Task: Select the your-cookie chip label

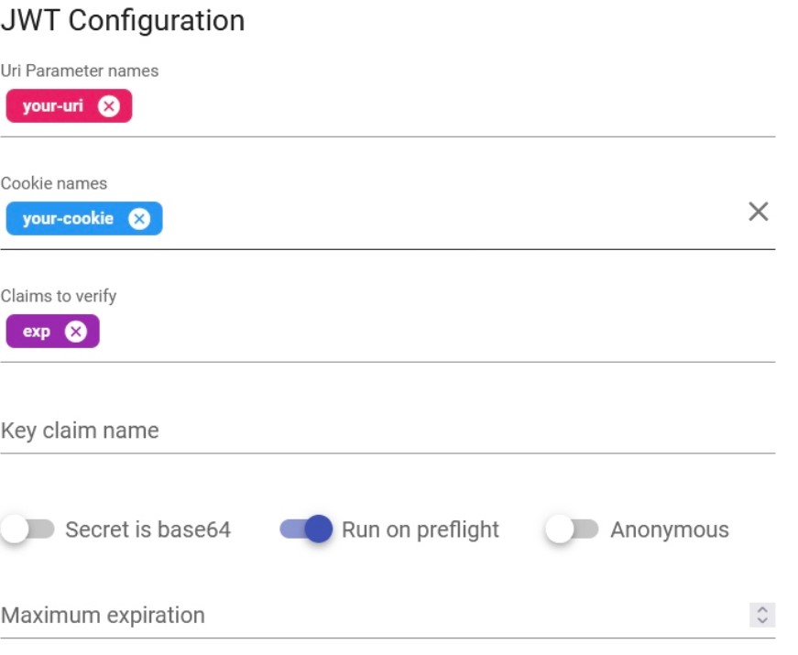Action: [x=68, y=219]
